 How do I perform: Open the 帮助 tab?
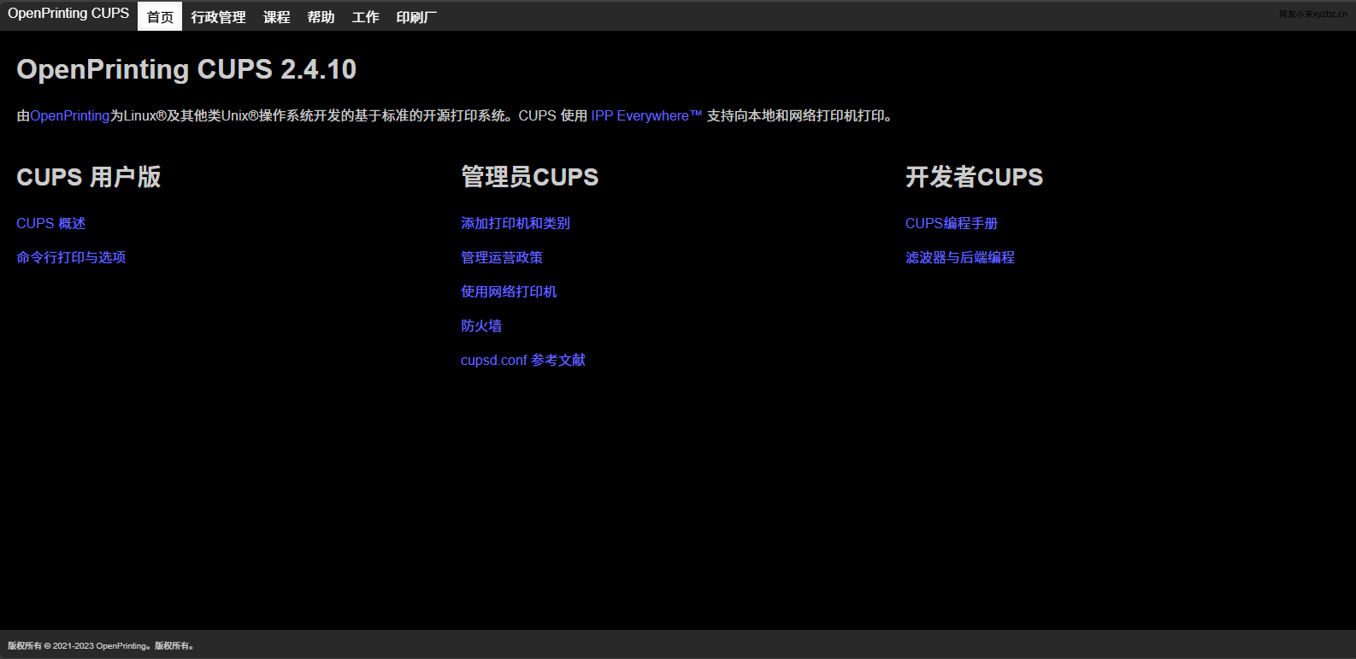321,17
